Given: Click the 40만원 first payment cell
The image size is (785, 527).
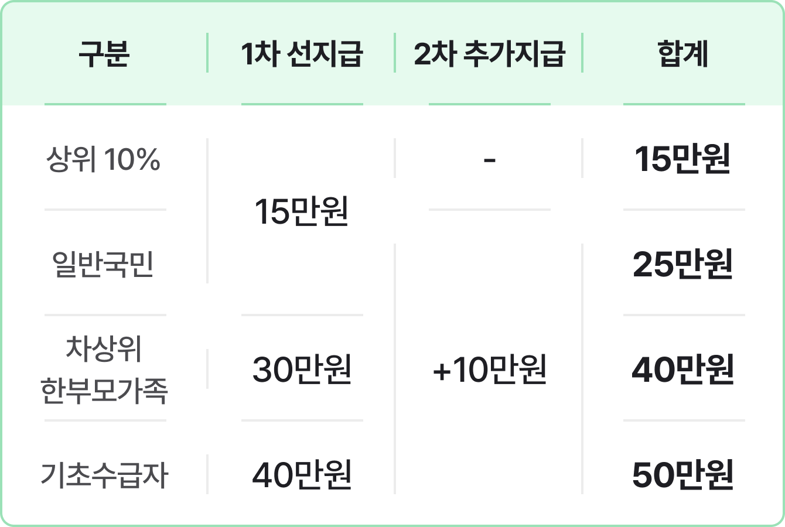Looking at the screenshot, I should pos(302,475).
